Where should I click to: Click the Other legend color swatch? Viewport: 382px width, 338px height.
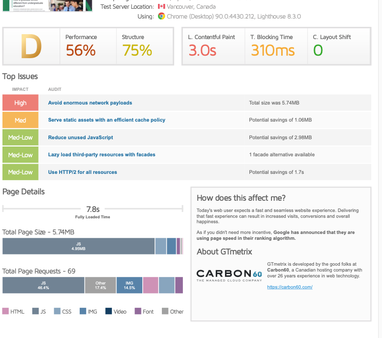pos(165,311)
